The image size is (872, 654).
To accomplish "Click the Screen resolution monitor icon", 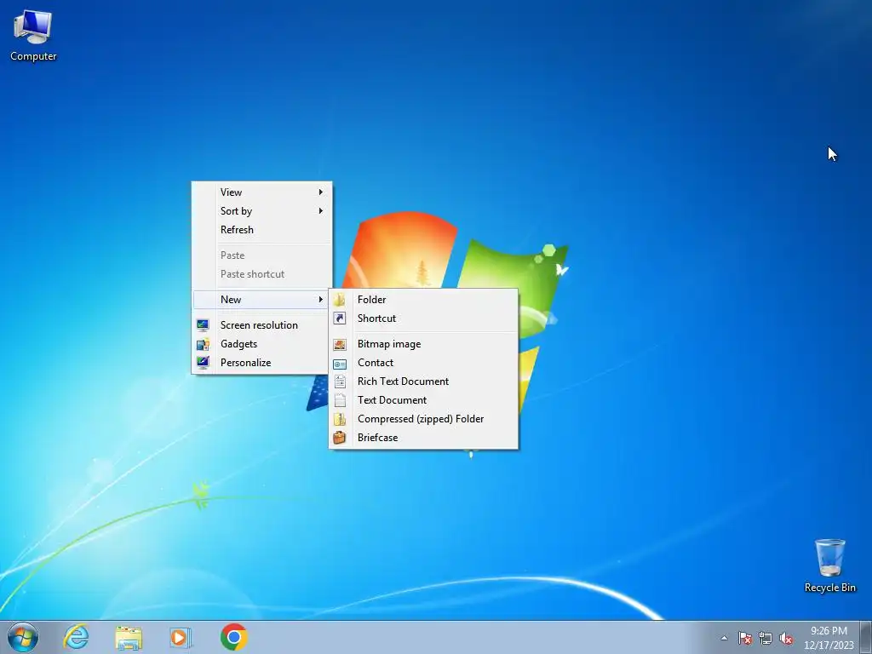I will pyautogui.click(x=203, y=324).
